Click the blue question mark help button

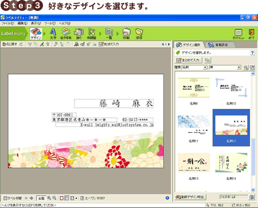point(252,53)
